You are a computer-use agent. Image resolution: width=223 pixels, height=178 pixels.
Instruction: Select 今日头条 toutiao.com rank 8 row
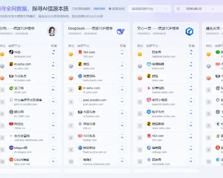(97, 138)
